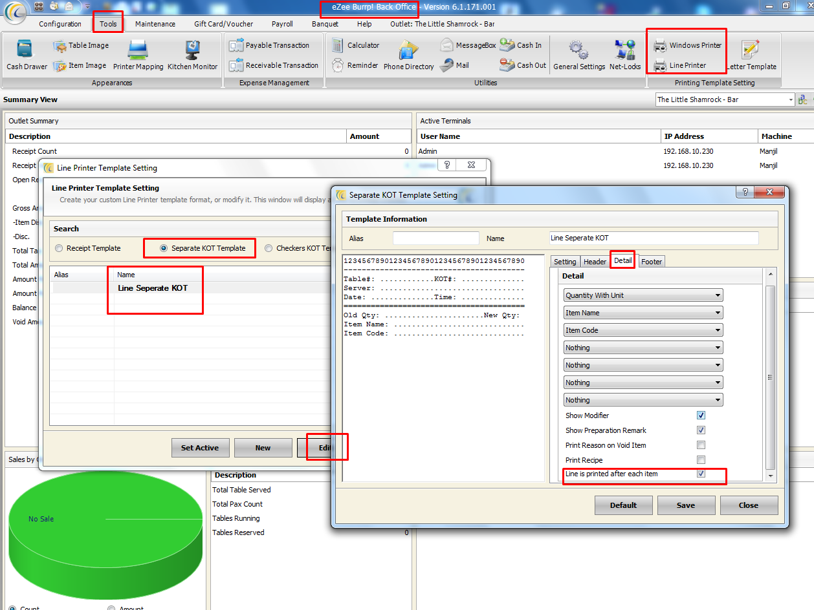
Task: Select Receipt Template radio button
Action: (x=60, y=248)
